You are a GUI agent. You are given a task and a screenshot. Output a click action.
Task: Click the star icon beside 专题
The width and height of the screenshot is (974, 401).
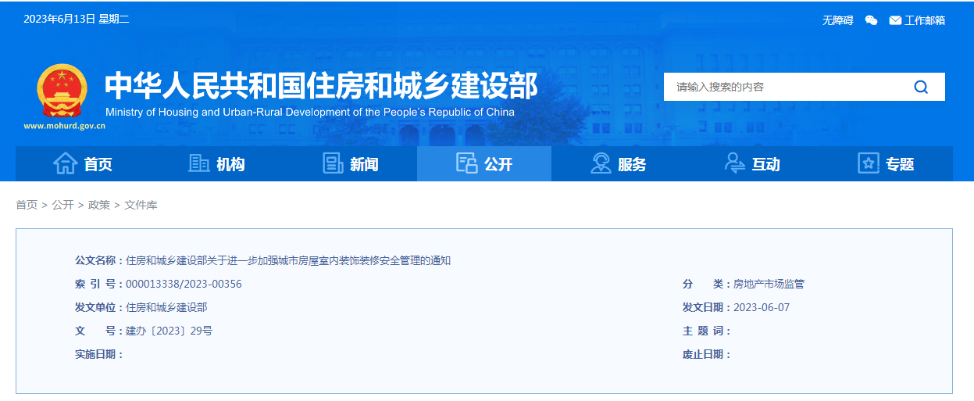869,163
